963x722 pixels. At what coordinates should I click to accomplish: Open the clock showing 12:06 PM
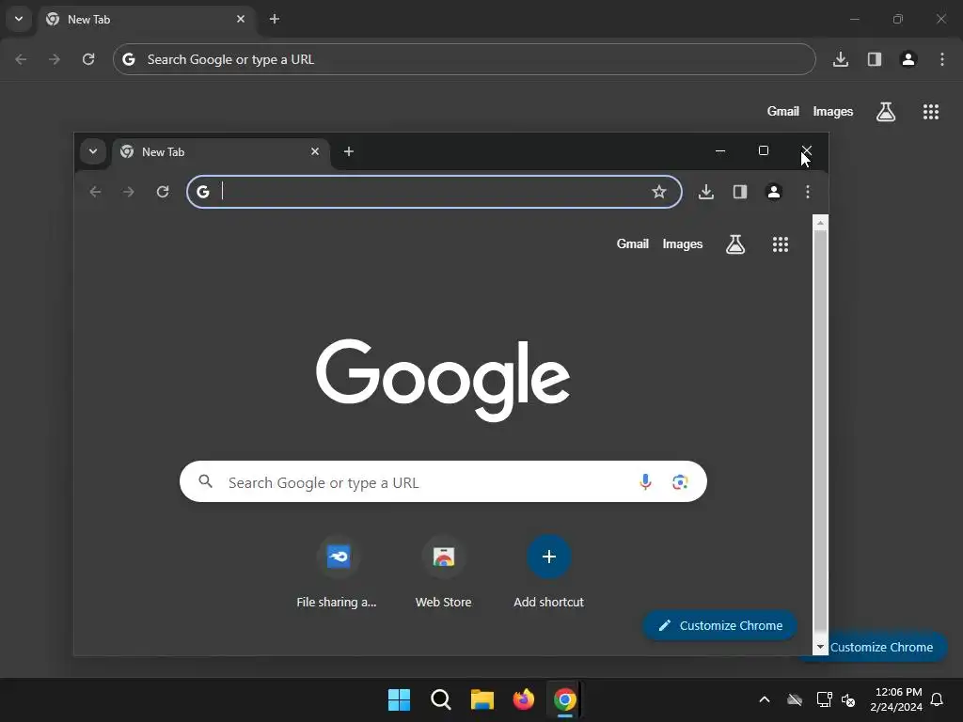coord(896,699)
